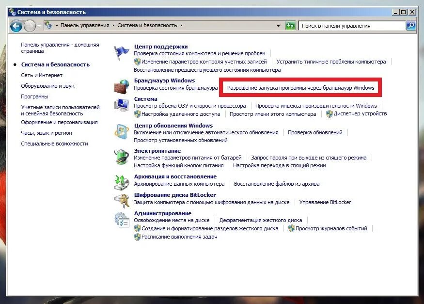Open the Электропитание heading
The image size is (424, 304).
tap(157, 151)
